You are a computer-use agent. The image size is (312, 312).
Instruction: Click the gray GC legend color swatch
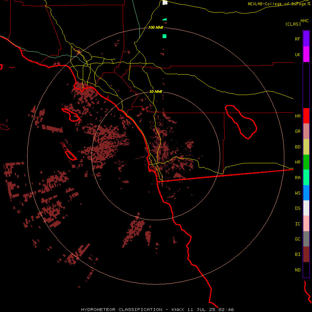coord(306,239)
